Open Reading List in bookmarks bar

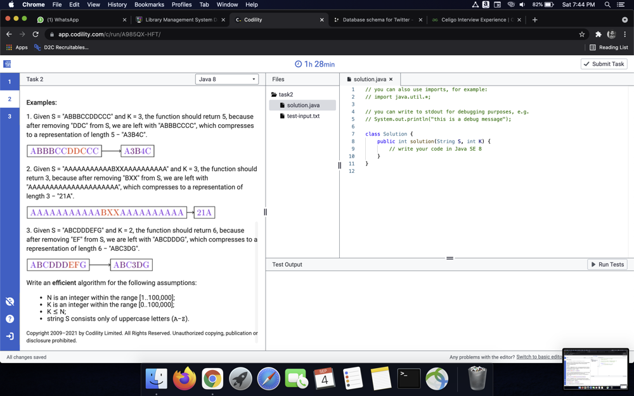point(609,48)
